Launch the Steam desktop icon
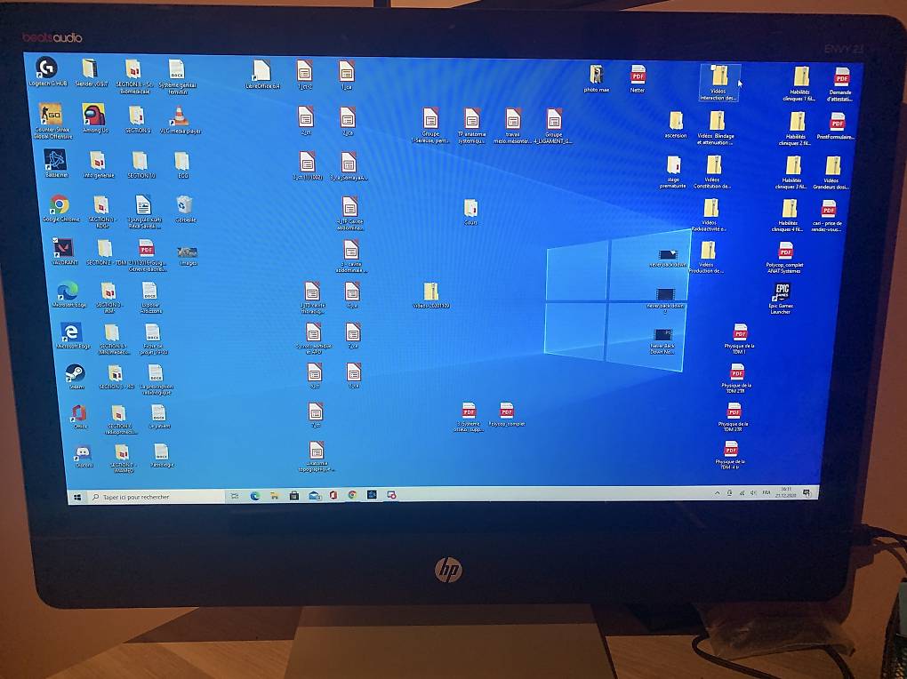The height and width of the screenshot is (679, 907). (x=76, y=377)
